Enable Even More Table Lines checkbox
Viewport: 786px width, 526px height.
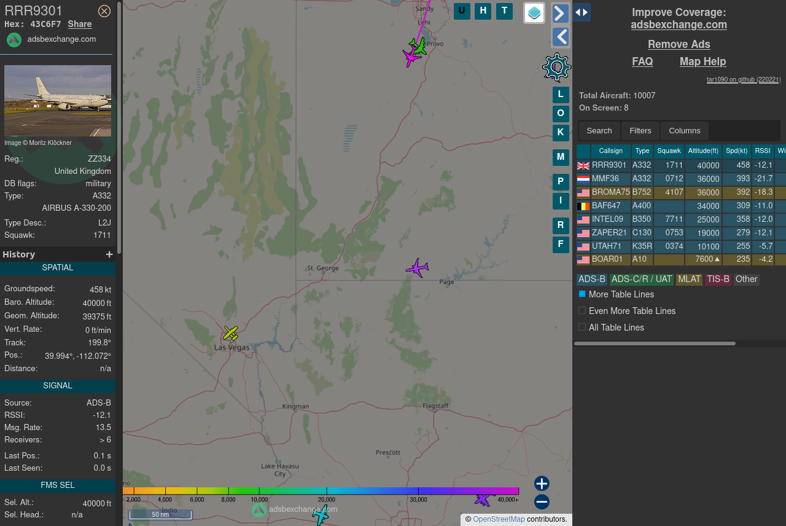coord(582,311)
